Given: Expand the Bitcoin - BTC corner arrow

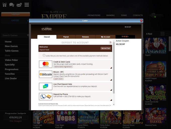Looking at the screenshot, I should tap(111, 80).
